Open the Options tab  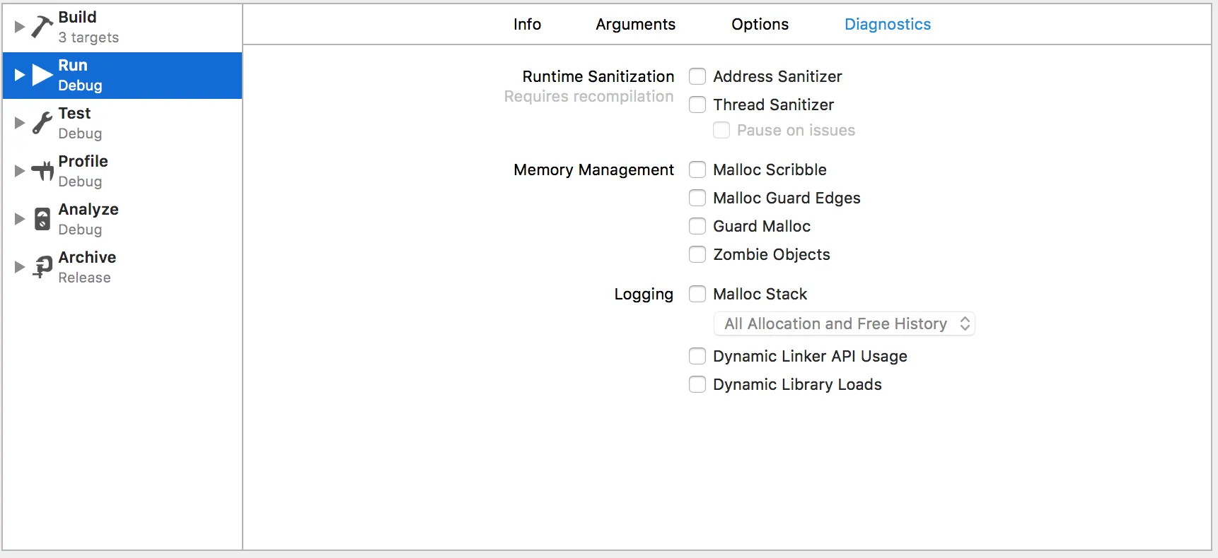[x=760, y=25]
